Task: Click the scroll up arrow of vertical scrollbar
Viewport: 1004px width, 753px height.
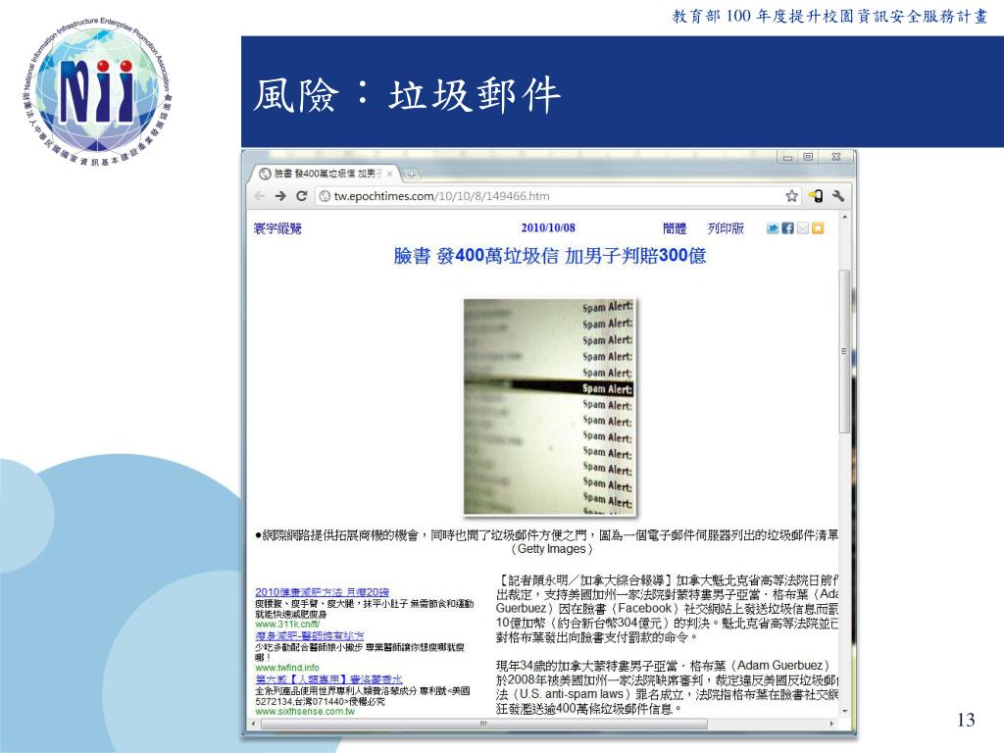Action: coord(844,218)
